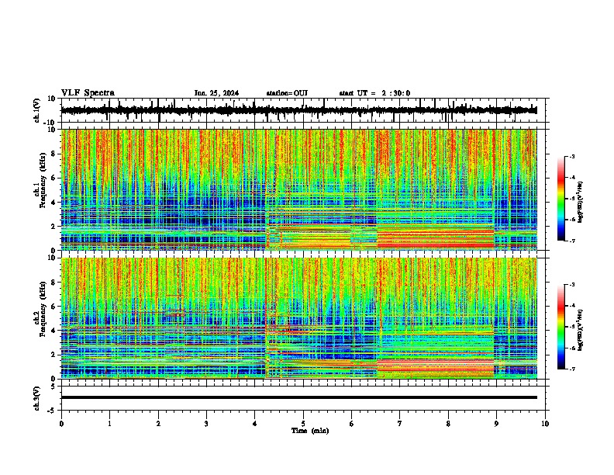Click the "8" kHz tick on ch.1 spectrogram axis
Viewport: 614px width, 475px height.
coord(54,154)
